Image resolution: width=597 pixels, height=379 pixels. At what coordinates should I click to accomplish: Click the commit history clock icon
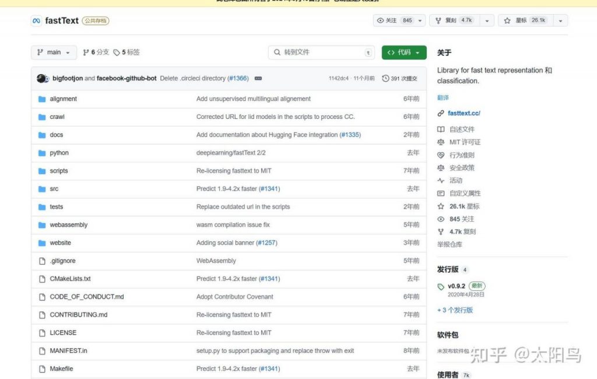pyautogui.click(x=385, y=78)
